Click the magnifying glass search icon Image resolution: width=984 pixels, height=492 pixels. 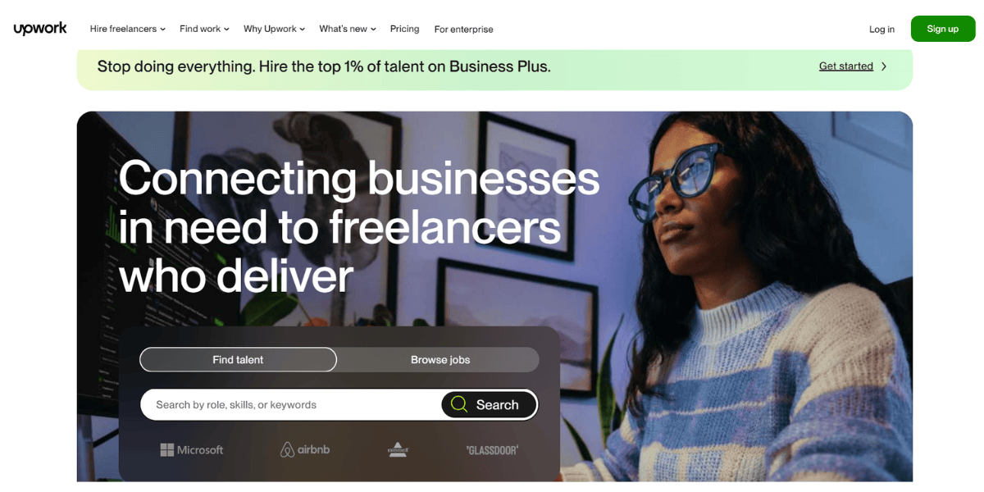459,404
